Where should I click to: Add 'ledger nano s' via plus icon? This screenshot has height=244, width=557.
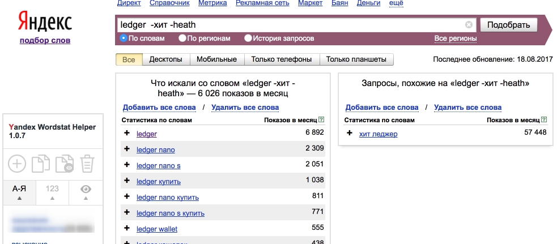(x=127, y=165)
